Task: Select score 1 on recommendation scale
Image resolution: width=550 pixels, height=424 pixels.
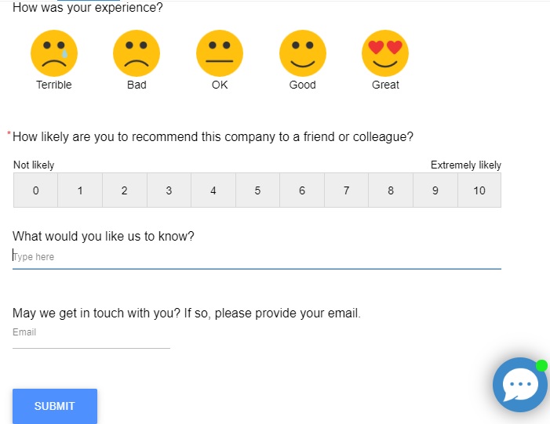Action: tap(80, 190)
